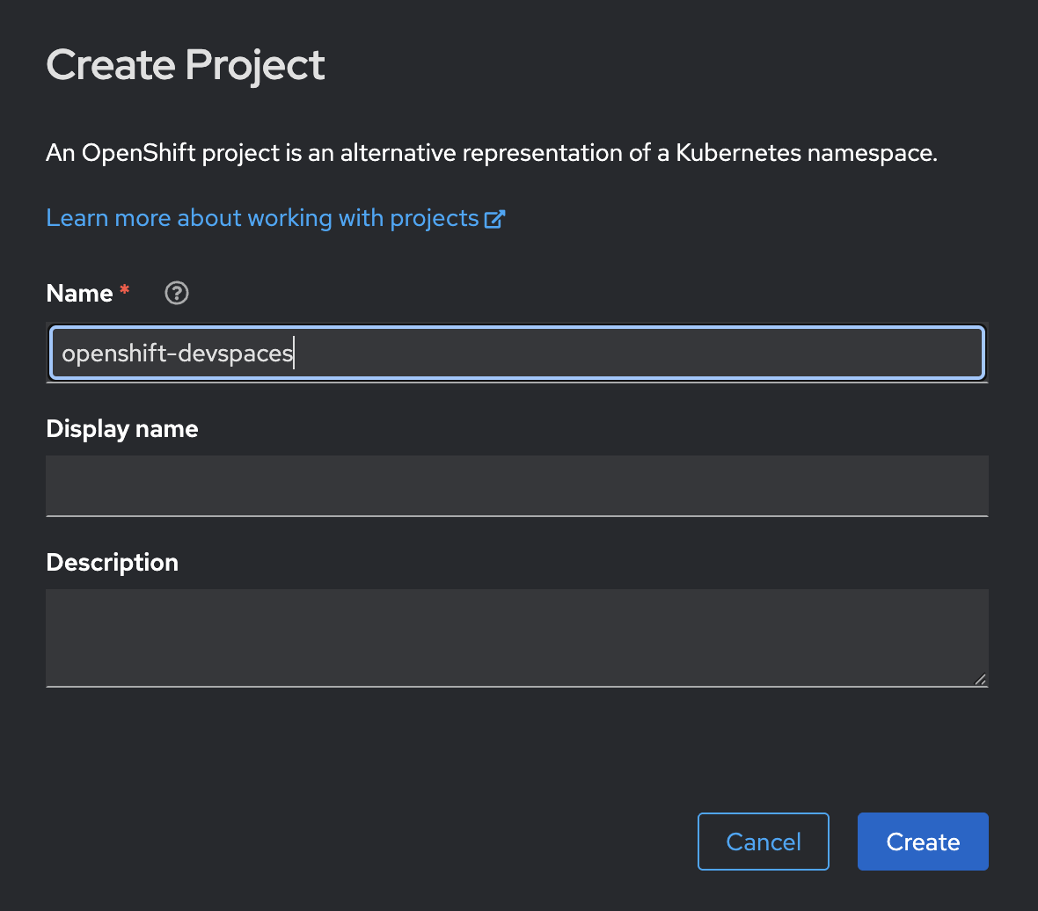
Task: Click the Create Project heading text
Action: point(186,65)
